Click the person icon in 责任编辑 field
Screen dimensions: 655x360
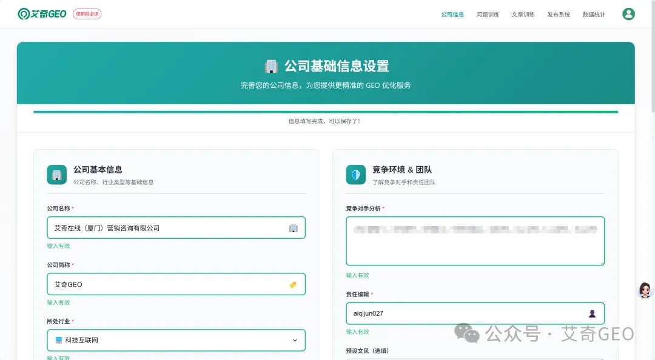tap(592, 313)
